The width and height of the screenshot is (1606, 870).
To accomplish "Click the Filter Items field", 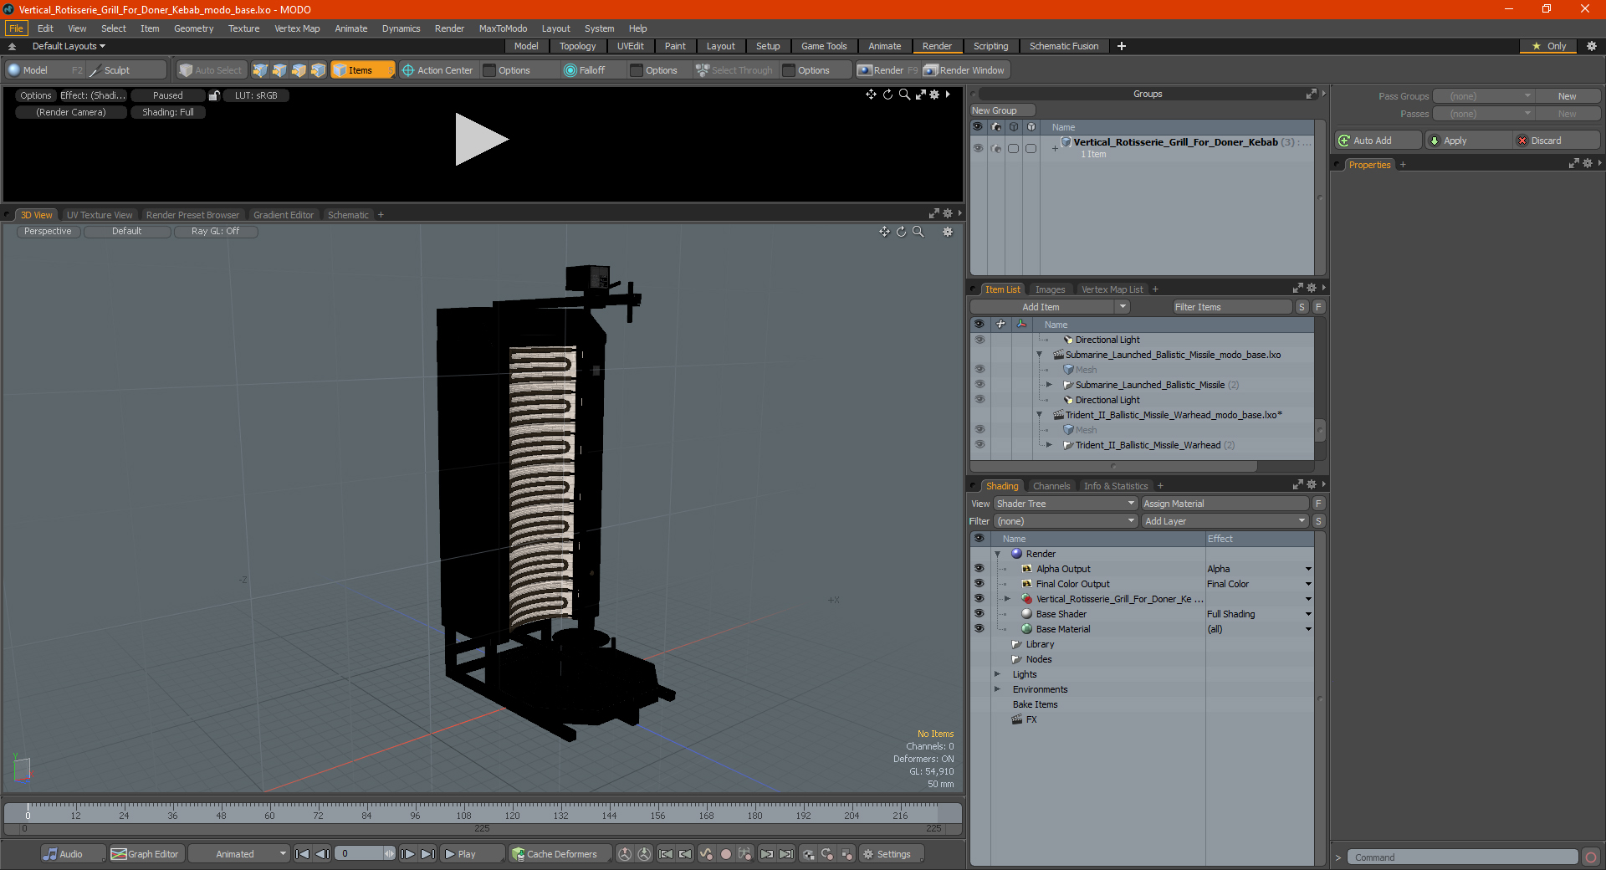I will [x=1232, y=307].
